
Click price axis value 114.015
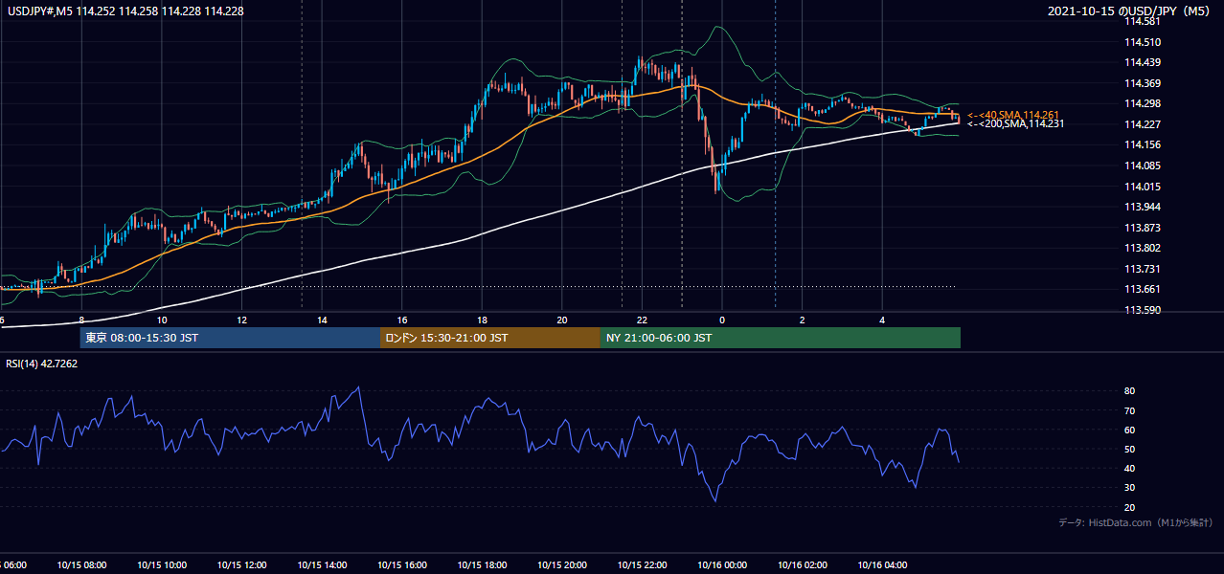pos(1143,187)
